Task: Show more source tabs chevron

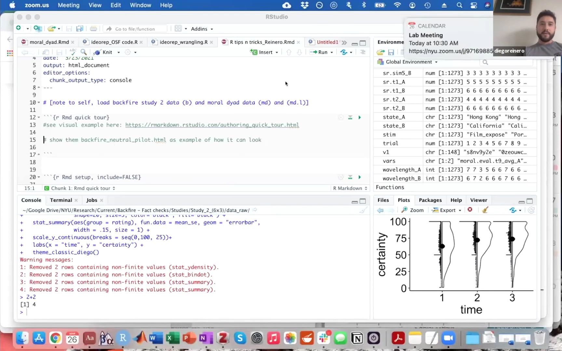Action: click(x=344, y=43)
